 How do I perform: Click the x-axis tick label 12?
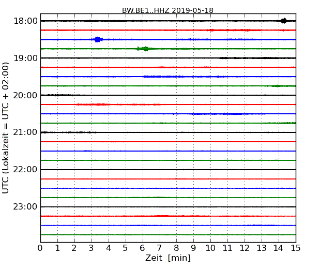point(245,248)
